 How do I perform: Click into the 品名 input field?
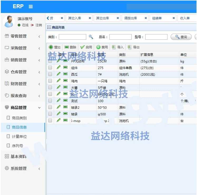tap(120, 37)
